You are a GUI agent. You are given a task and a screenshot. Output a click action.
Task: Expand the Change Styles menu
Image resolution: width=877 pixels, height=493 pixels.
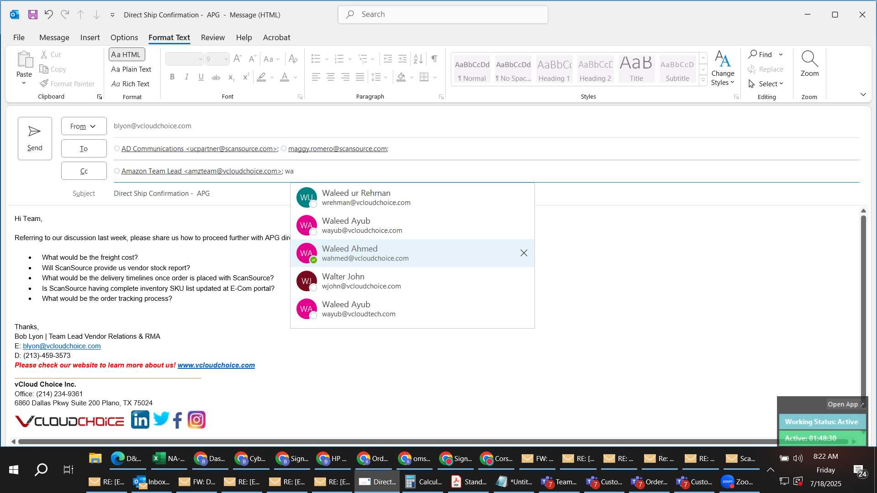(723, 68)
